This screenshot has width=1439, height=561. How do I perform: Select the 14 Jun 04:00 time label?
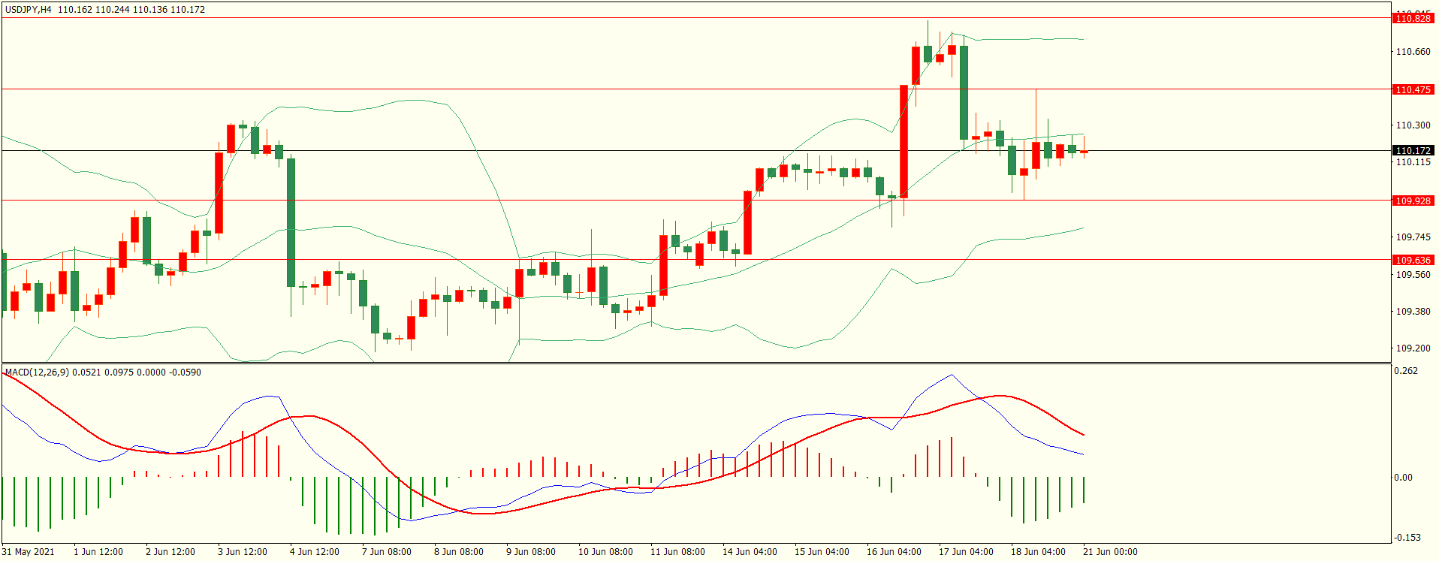click(x=750, y=552)
